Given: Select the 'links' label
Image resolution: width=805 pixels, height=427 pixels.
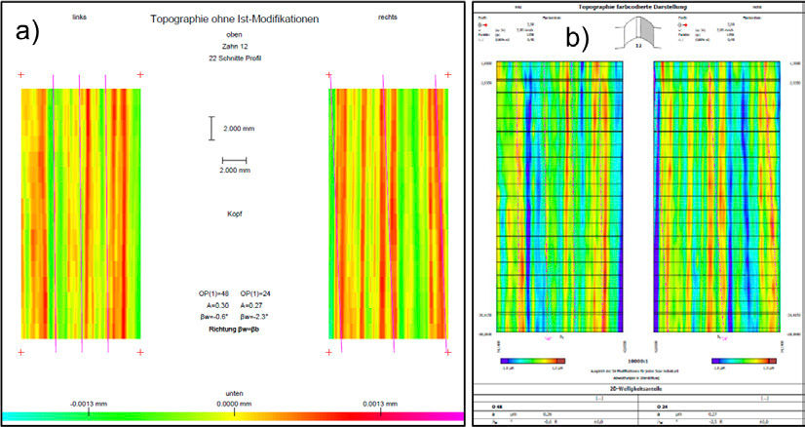Looking at the screenshot, I should coord(79,18).
